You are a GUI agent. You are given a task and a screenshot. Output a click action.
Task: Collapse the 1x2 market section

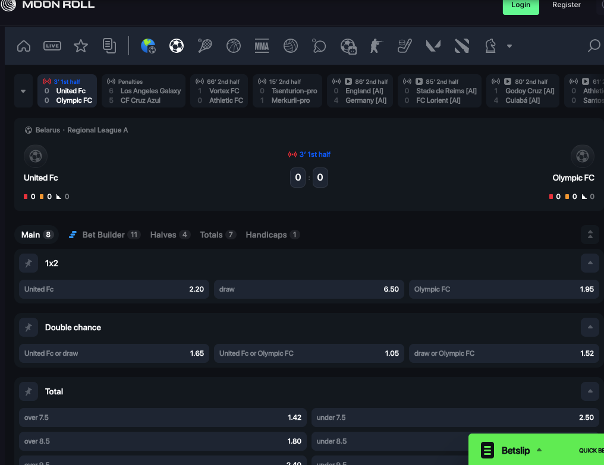click(590, 263)
